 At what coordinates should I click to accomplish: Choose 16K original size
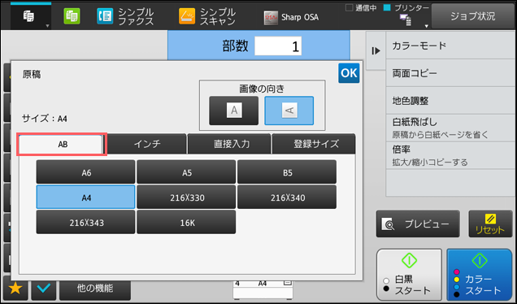pyautogui.click(x=186, y=222)
